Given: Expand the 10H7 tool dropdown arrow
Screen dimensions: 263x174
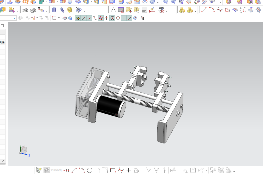Looking at the screenshot, I should 167,11.
